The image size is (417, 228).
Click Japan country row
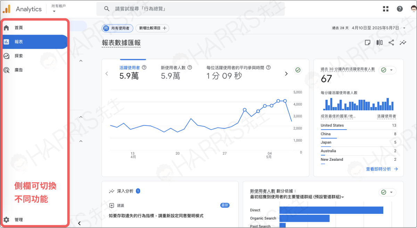coord(358,142)
